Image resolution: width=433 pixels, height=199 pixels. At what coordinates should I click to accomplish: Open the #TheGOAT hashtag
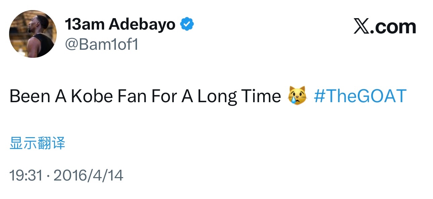[360, 96]
